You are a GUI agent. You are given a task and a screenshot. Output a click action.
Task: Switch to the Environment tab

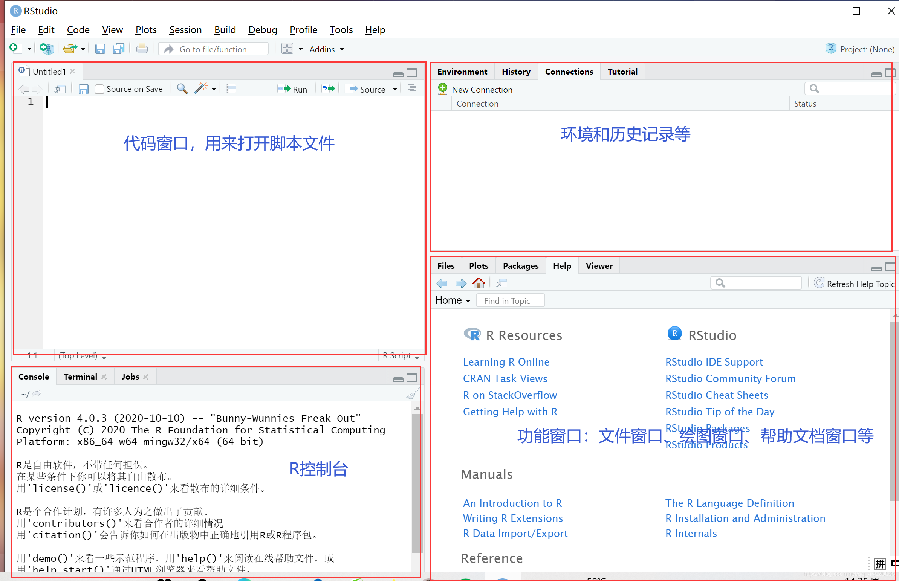[x=462, y=72]
